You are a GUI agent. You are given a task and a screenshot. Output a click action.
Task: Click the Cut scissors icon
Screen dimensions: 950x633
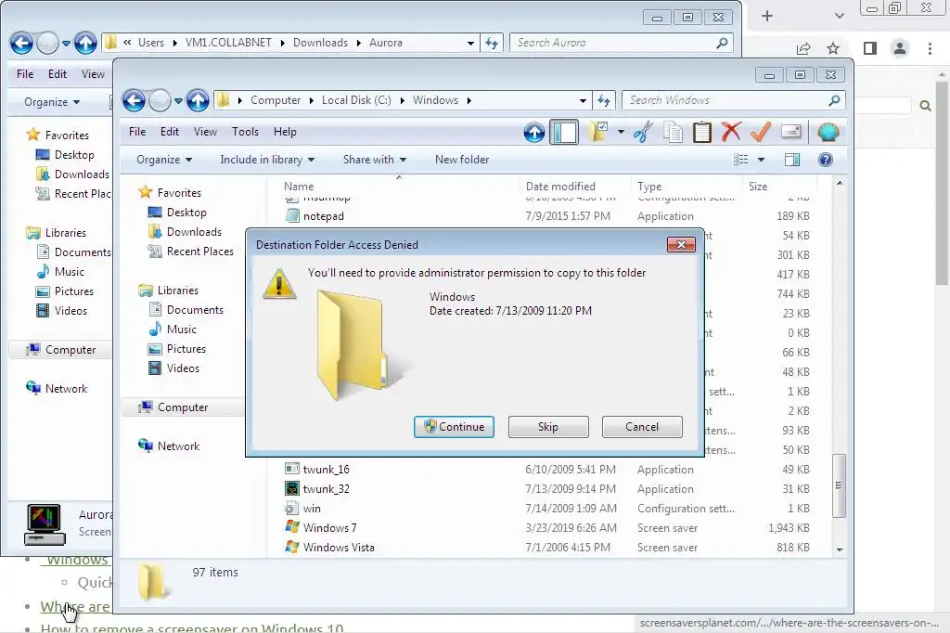(x=644, y=132)
